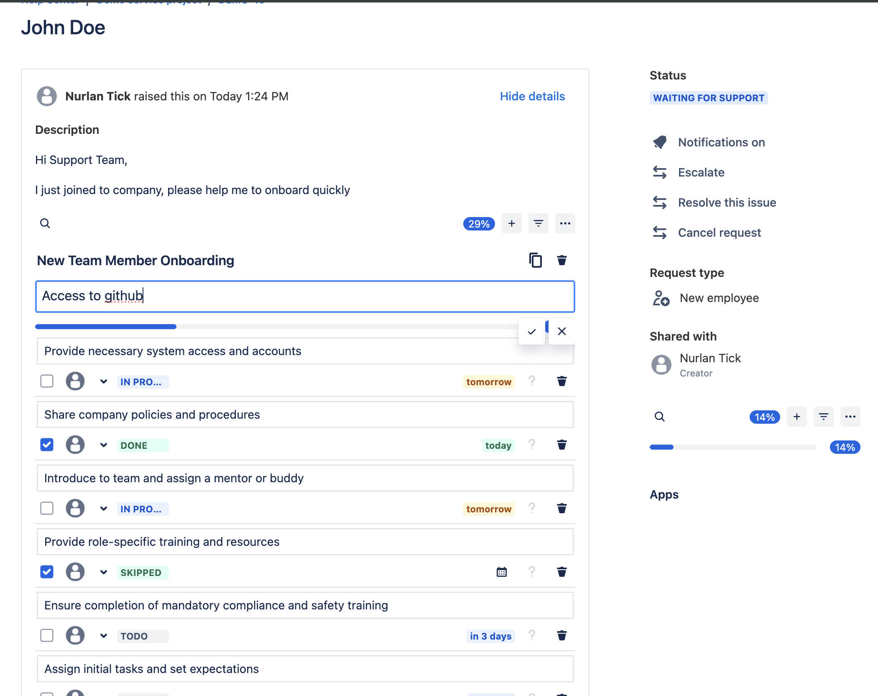Click the sidebar 14% progress bar

pyautogui.click(x=733, y=447)
